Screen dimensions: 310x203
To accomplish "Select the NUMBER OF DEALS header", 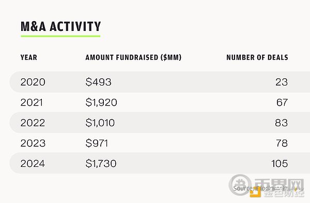I will pos(257,57).
